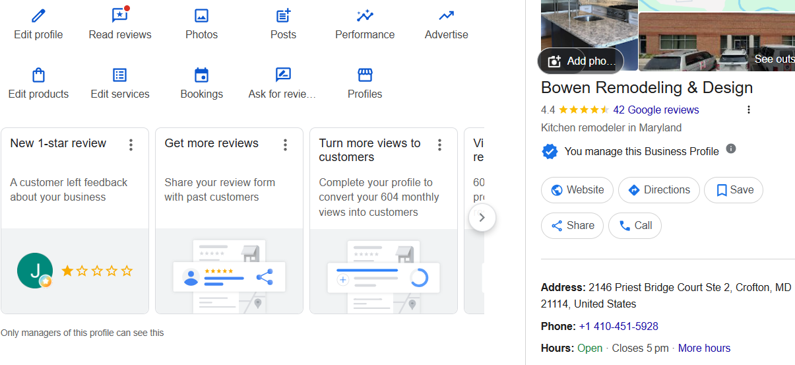This screenshot has height=365, width=795.
Task: Click phone number +1 410-451-5928
Action: 618,326
